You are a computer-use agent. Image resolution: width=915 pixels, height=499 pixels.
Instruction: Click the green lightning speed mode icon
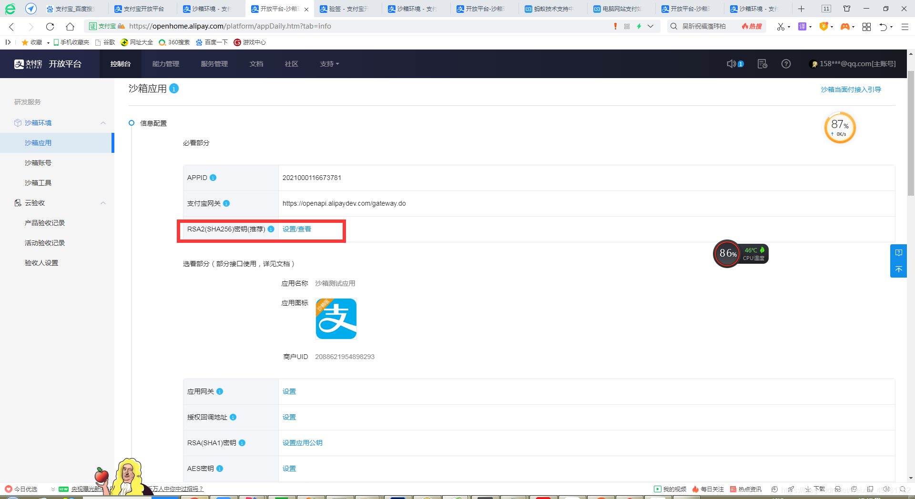[x=639, y=26]
